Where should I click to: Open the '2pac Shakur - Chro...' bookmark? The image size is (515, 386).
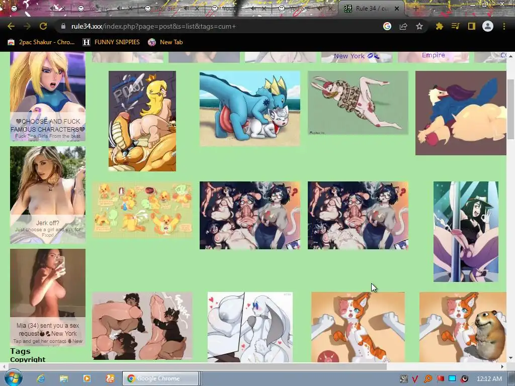pos(41,42)
